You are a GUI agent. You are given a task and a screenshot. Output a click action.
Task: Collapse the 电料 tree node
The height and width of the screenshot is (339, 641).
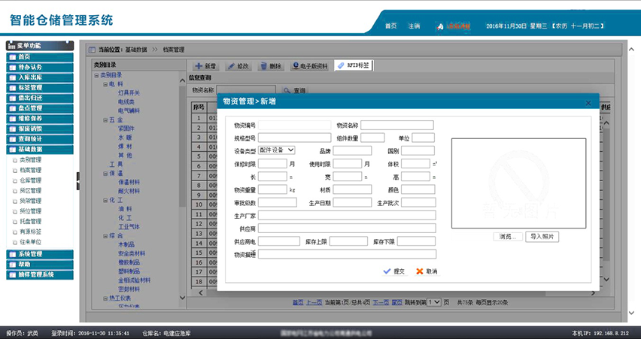point(105,84)
